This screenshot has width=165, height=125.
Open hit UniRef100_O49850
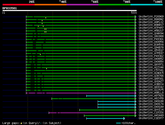click(x=151, y=62)
